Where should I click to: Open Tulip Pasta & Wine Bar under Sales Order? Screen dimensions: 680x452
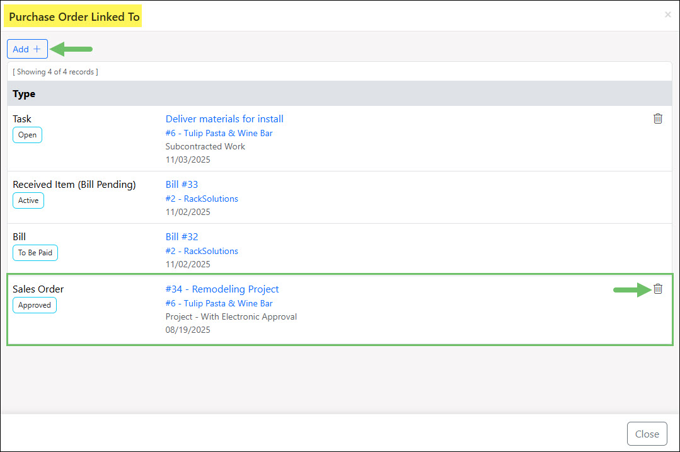click(x=219, y=303)
